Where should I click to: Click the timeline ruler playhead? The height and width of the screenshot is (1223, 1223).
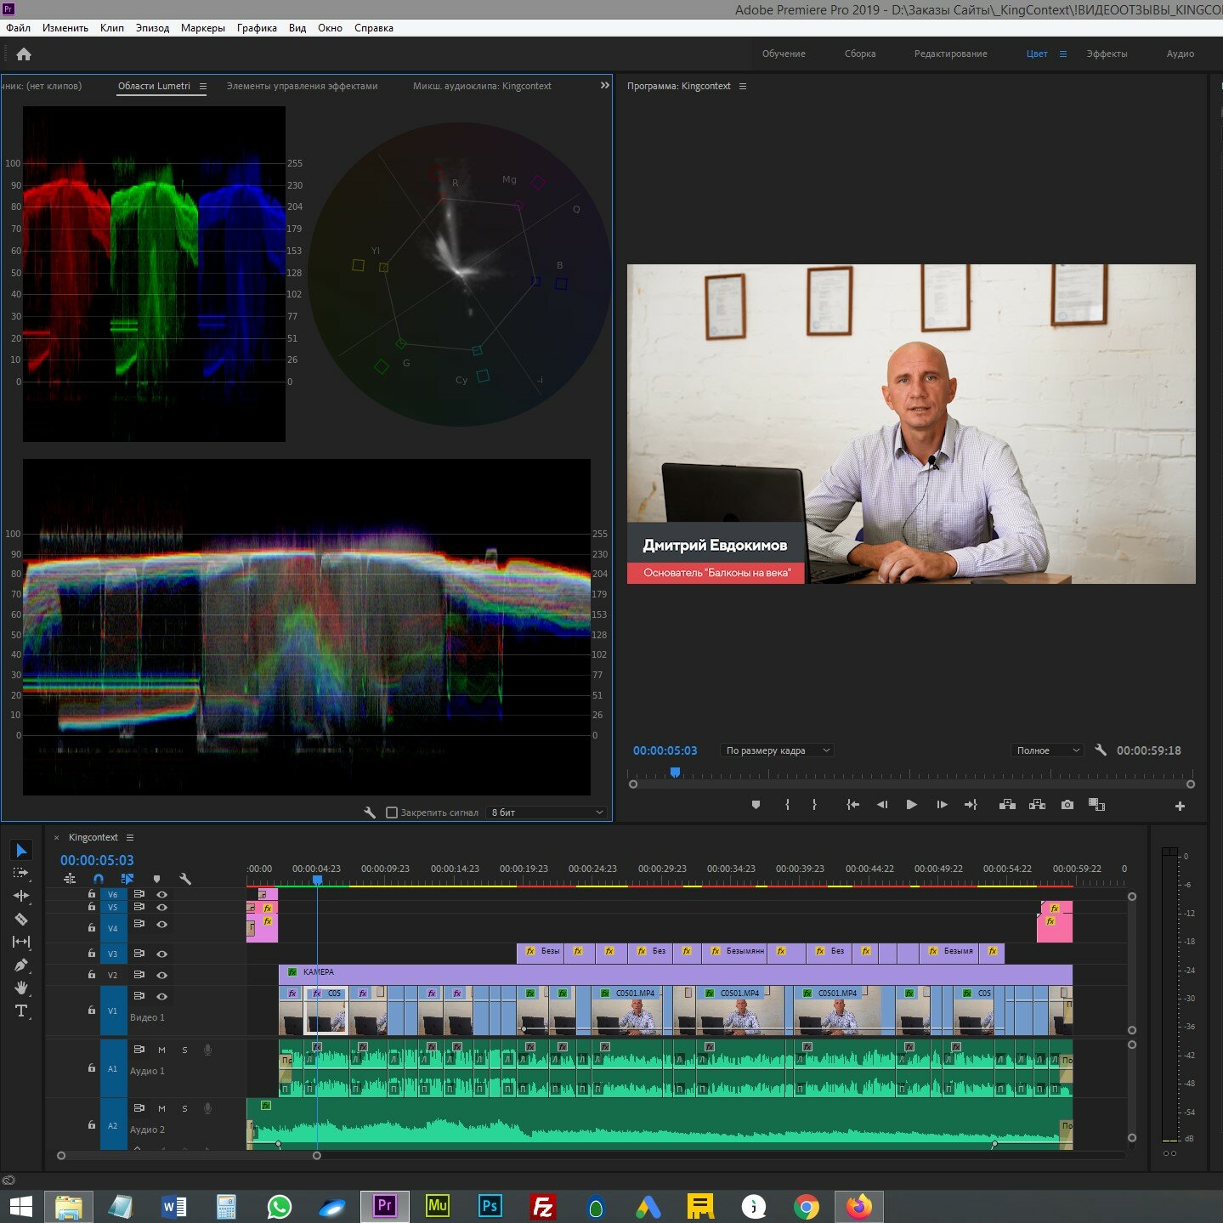[x=317, y=880]
